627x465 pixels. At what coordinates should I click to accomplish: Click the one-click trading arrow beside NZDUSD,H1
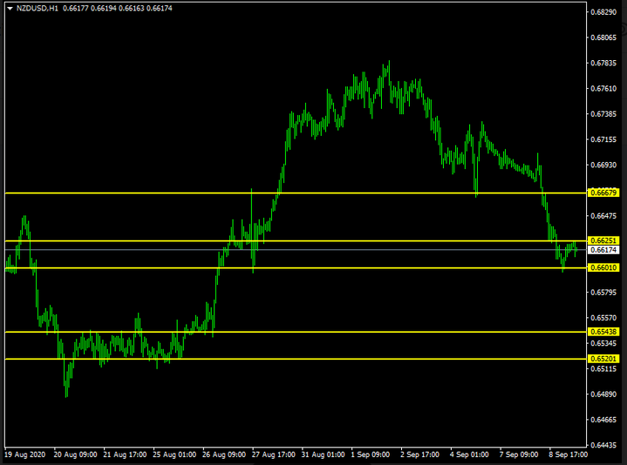pyautogui.click(x=10, y=8)
